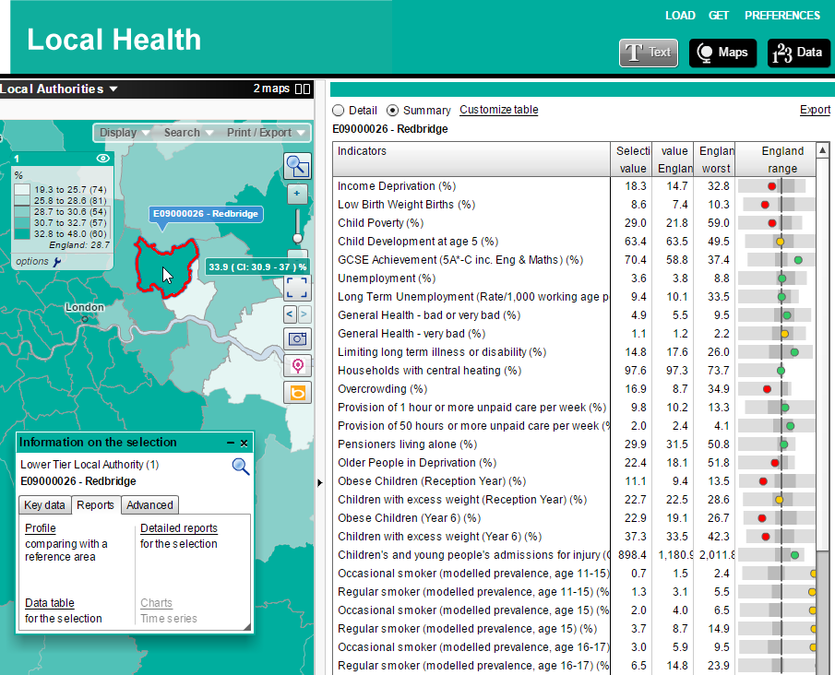Click the E09000026 - Redbridge map tooltip label
This screenshot has width=835, height=675.
(x=206, y=213)
